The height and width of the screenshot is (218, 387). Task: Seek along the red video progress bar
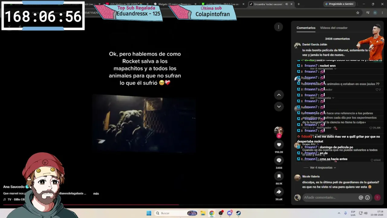144,205
